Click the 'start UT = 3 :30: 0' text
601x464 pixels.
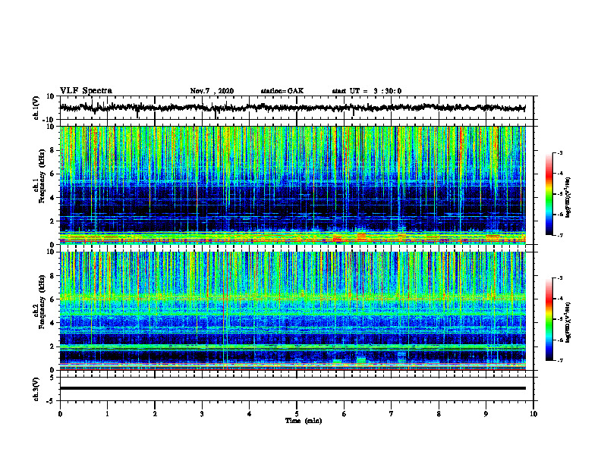coord(367,91)
